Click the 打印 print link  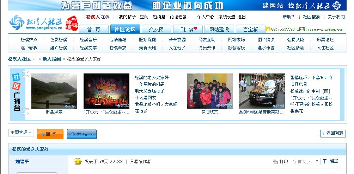coord(283,162)
